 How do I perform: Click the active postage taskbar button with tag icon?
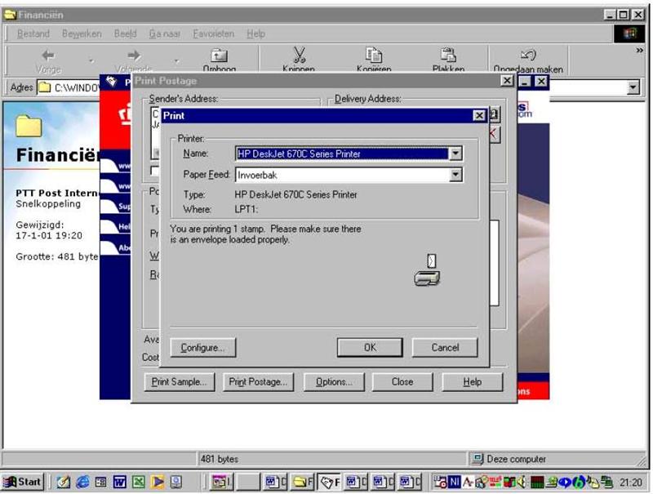click(331, 483)
